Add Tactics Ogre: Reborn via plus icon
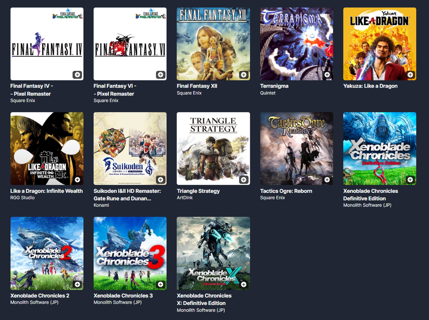Image resolution: width=429 pixels, height=320 pixels. 327,179
